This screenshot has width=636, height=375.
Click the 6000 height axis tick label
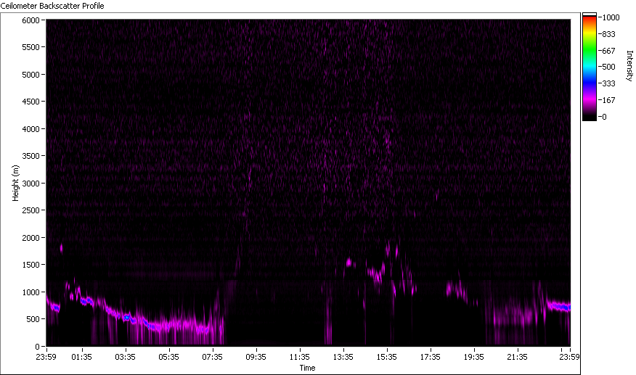[x=30, y=20]
